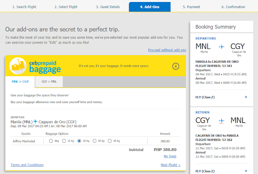Click the return plane icon between CGY and MNL
This screenshot has width=258, height=174.
tap(221, 121)
